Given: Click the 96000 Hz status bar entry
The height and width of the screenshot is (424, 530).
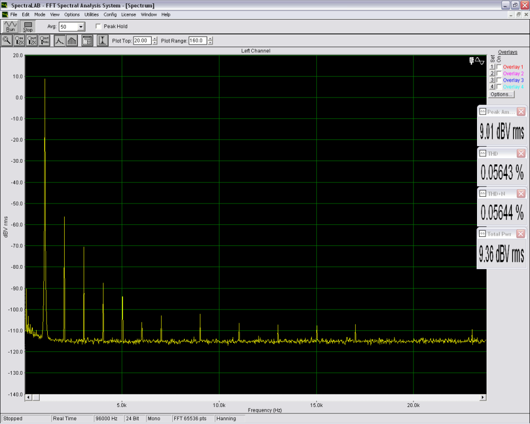Looking at the screenshot, I should [x=109, y=419].
